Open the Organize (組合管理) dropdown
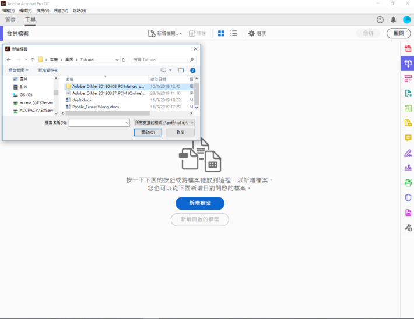Image resolution: width=414 pixels, height=319 pixels. 18,70
